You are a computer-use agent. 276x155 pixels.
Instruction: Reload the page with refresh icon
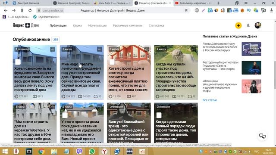tap(30, 10)
